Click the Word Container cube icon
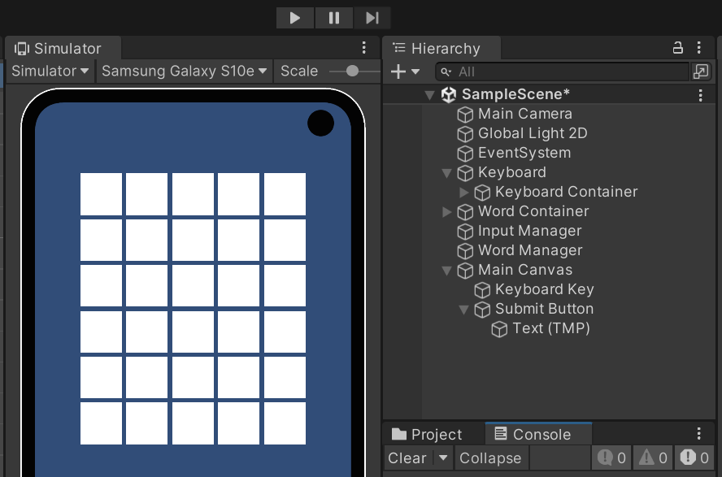 tap(465, 212)
